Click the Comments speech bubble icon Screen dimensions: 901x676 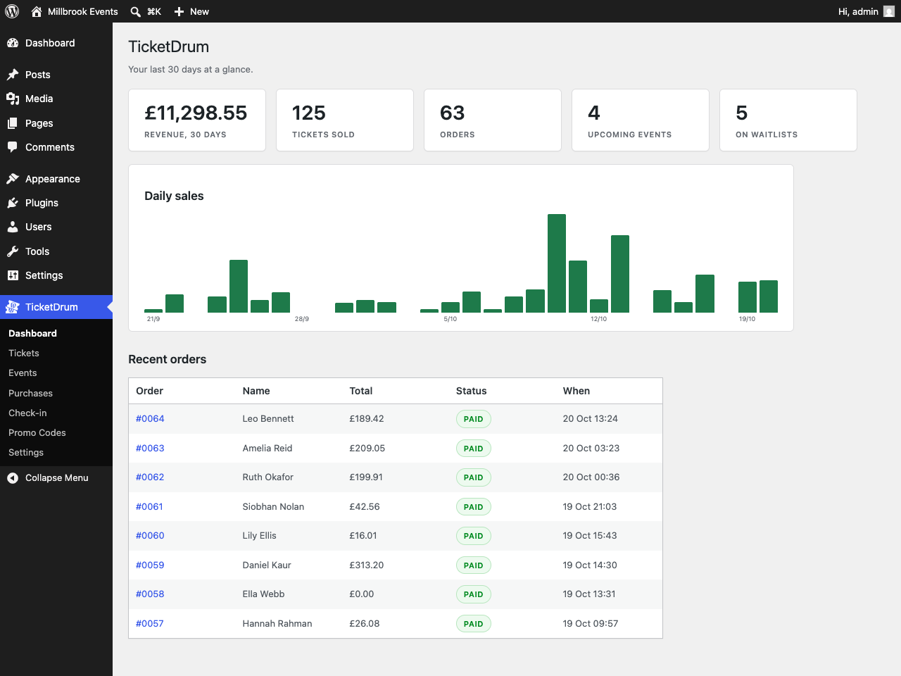(x=13, y=147)
